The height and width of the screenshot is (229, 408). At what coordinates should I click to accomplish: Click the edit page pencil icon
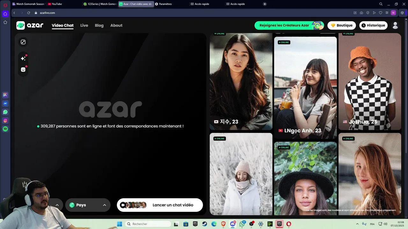(x=355, y=13)
